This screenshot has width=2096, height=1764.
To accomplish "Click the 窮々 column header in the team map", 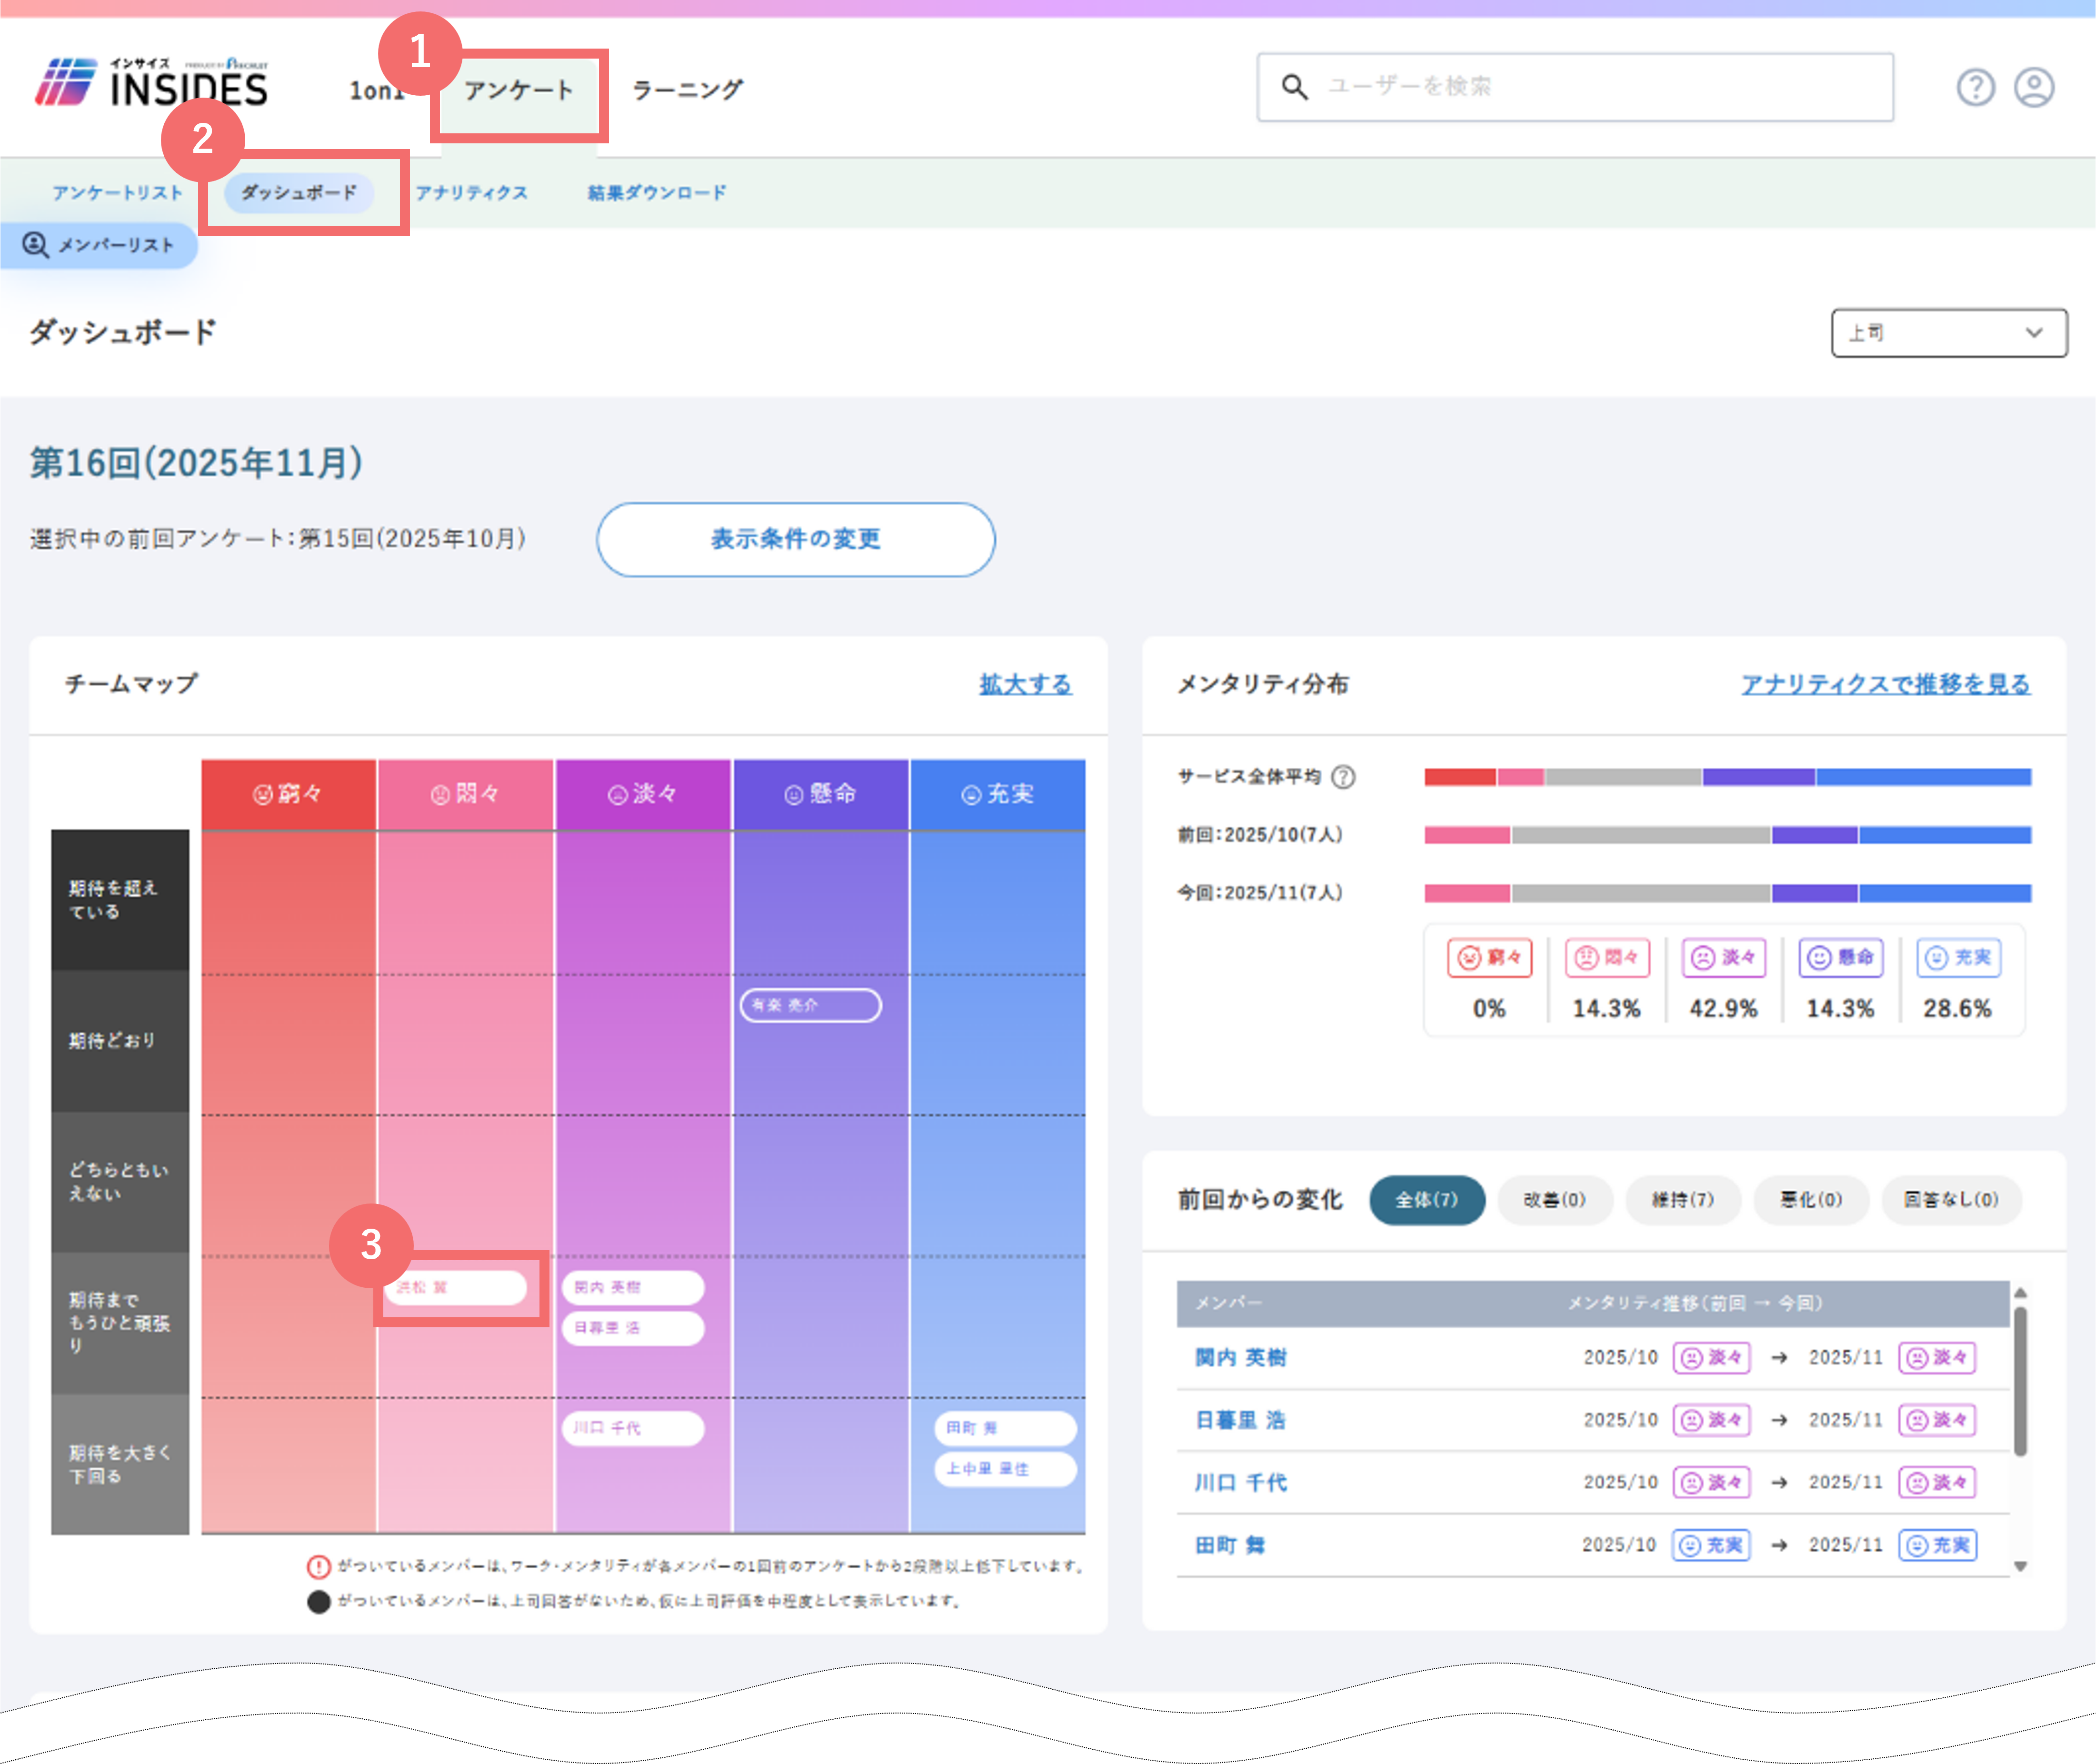I will [289, 794].
